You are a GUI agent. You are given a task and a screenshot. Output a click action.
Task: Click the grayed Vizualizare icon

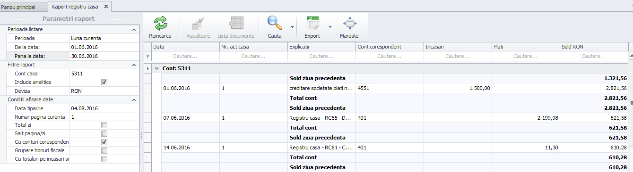[x=198, y=23]
